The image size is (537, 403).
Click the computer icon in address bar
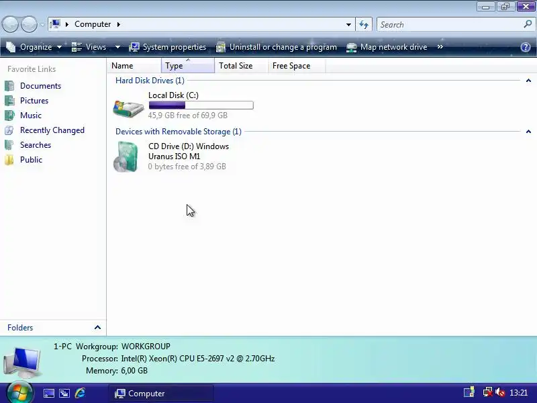pyautogui.click(x=55, y=24)
